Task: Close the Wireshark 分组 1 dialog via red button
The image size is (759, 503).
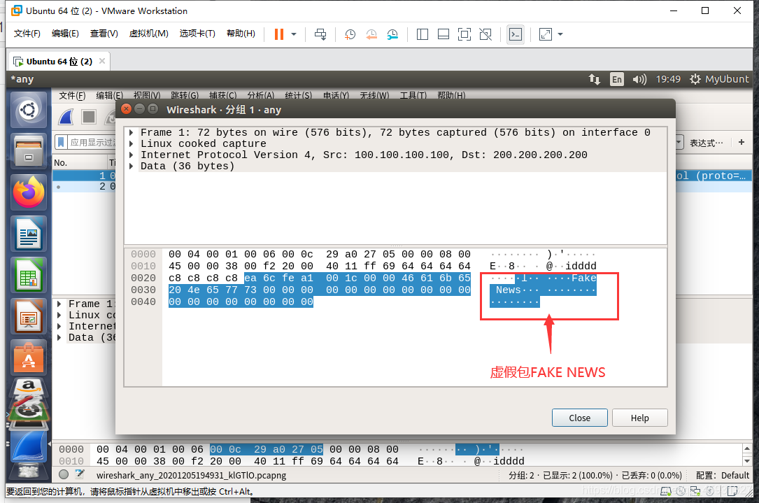Action: [x=127, y=109]
